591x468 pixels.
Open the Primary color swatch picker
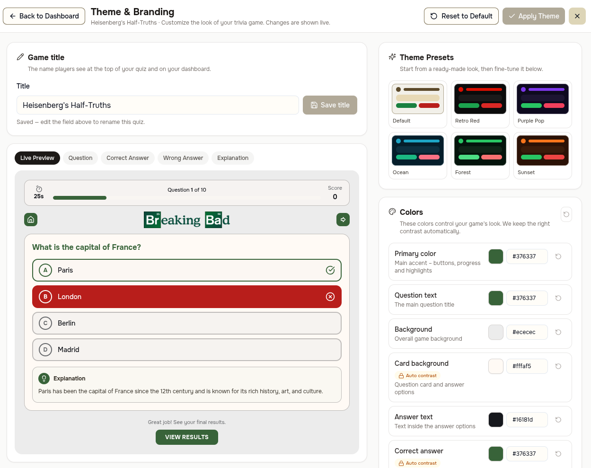tap(496, 256)
